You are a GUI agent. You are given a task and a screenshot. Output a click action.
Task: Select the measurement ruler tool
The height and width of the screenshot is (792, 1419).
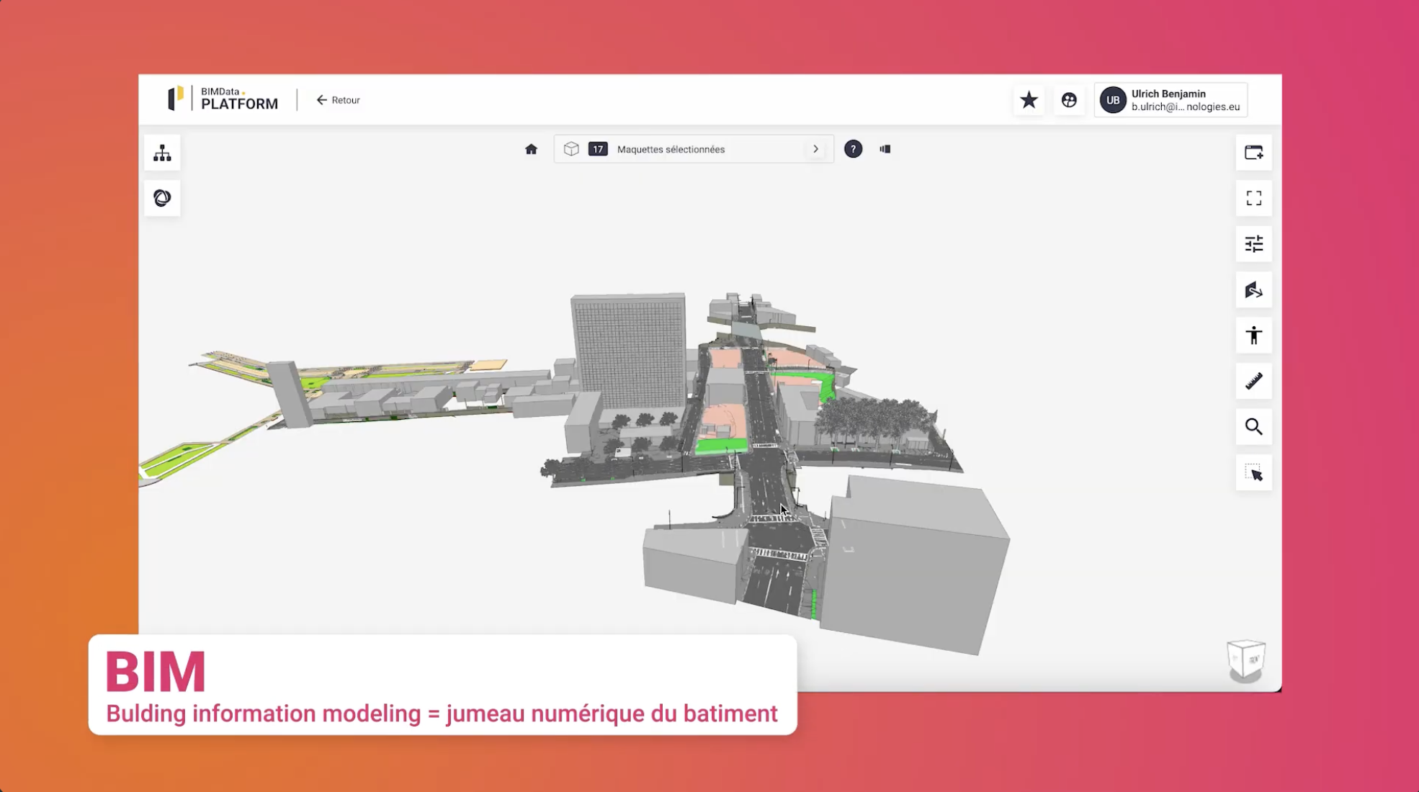coord(1253,381)
